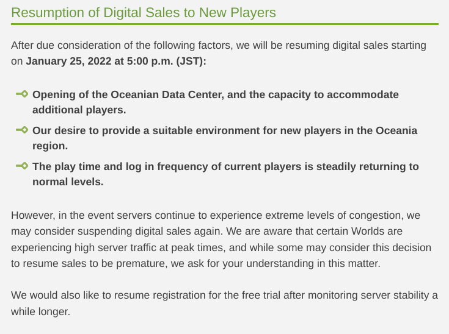This screenshot has width=449, height=334.
Task: Click the text 'Opening of the Oceanian Data Center'
Action: click(x=128, y=94)
